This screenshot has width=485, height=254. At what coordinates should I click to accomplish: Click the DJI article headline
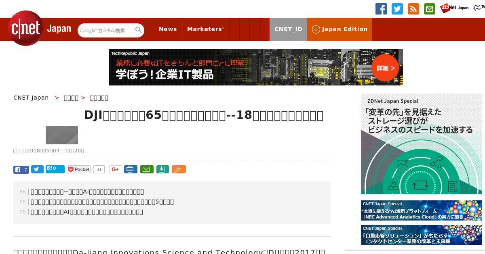(x=204, y=115)
